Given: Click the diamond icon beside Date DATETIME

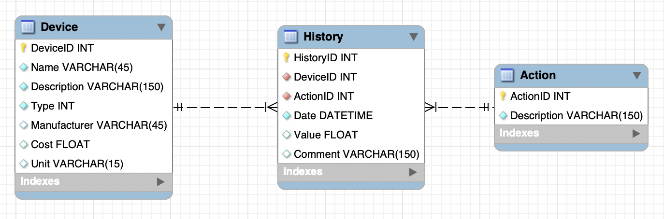Looking at the screenshot, I should (286, 116).
